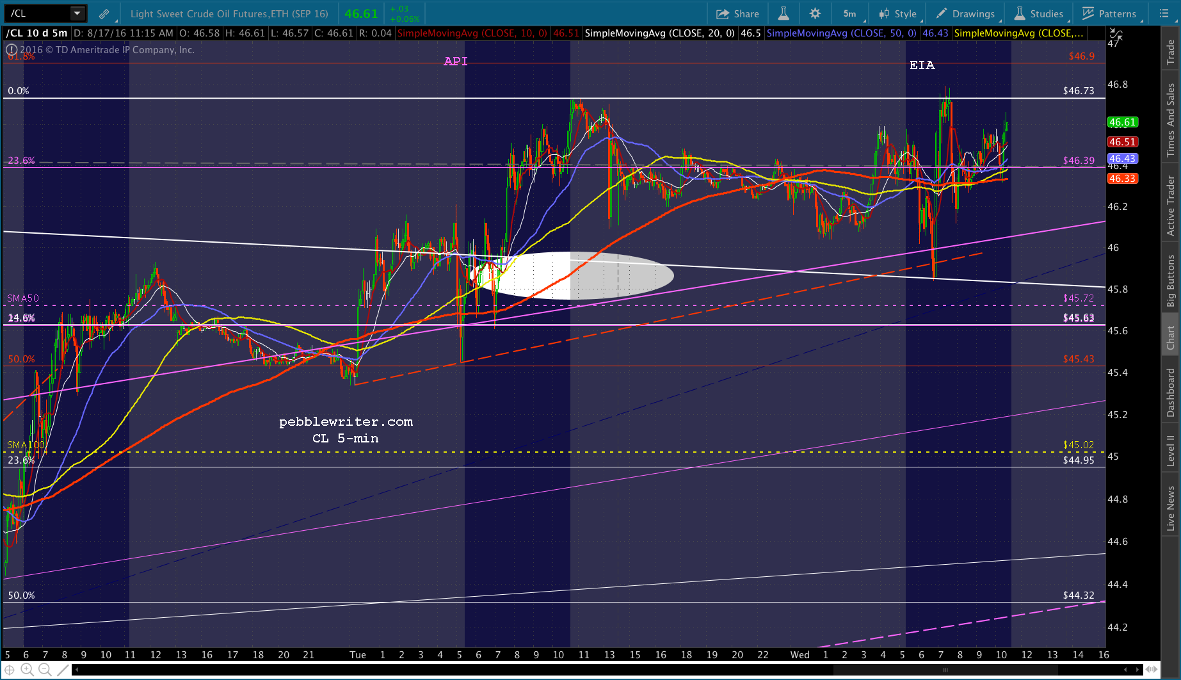Switch to the Times And Sales sidebar tab
The height and width of the screenshot is (680, 1181).
pyautogui.click(x=1171, y=120)
